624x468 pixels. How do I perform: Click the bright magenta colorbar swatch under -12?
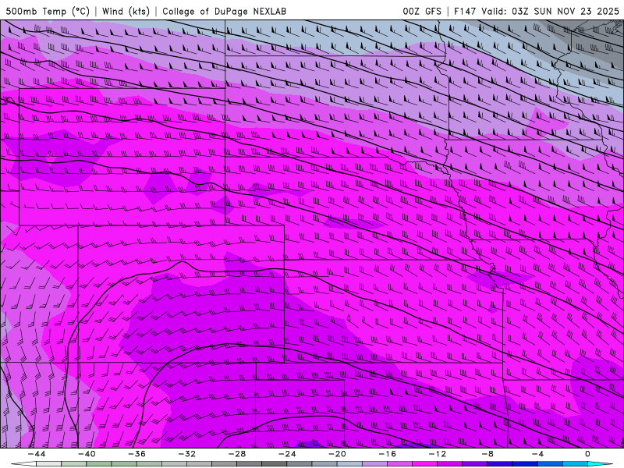click(424, 464)
